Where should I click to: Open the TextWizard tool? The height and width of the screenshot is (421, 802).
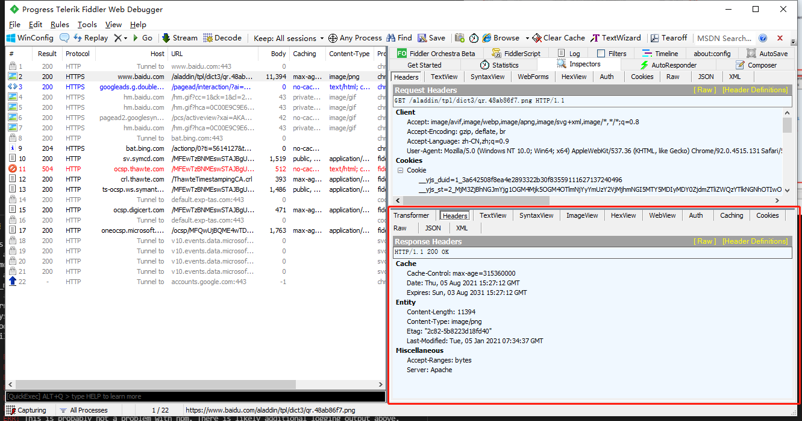point(616,38)
